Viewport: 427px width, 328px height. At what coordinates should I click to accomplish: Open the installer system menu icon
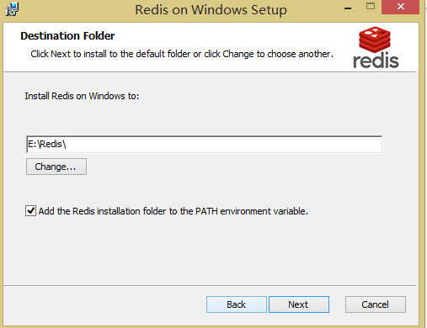[x=12, y=9]
